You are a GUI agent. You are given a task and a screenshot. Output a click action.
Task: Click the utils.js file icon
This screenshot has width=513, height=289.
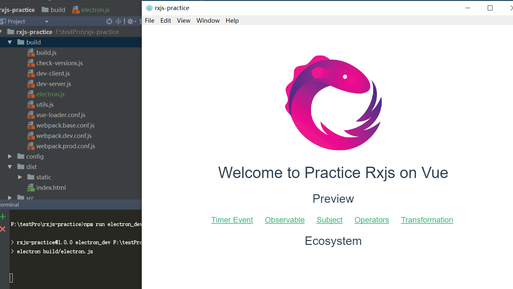[31, 104]
